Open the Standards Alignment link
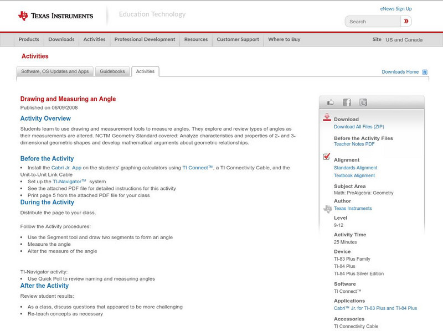Image resolution: width=443 pixels, height=331 pixels. coord(356,168)
